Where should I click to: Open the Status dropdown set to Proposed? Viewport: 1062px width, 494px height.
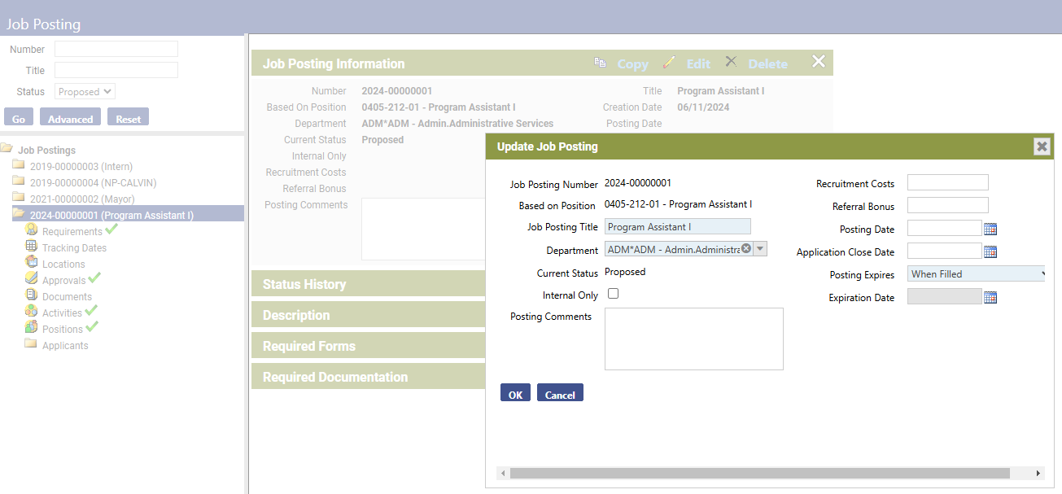[x=85, y=92]
